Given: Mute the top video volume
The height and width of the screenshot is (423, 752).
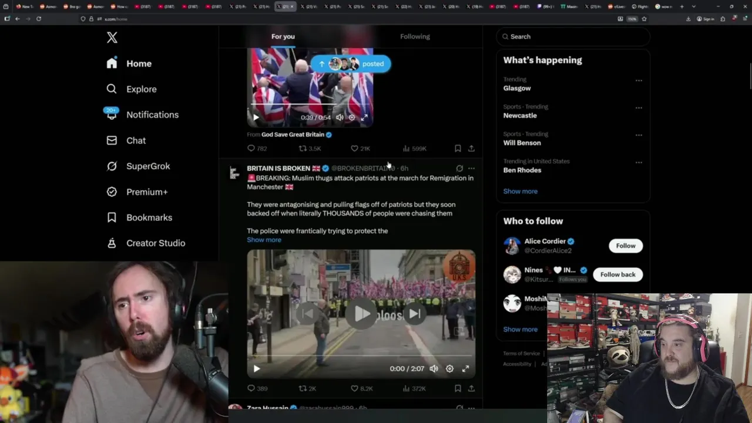Looking at the screenshot, I should pyautogui.click(x=340, y=117).
